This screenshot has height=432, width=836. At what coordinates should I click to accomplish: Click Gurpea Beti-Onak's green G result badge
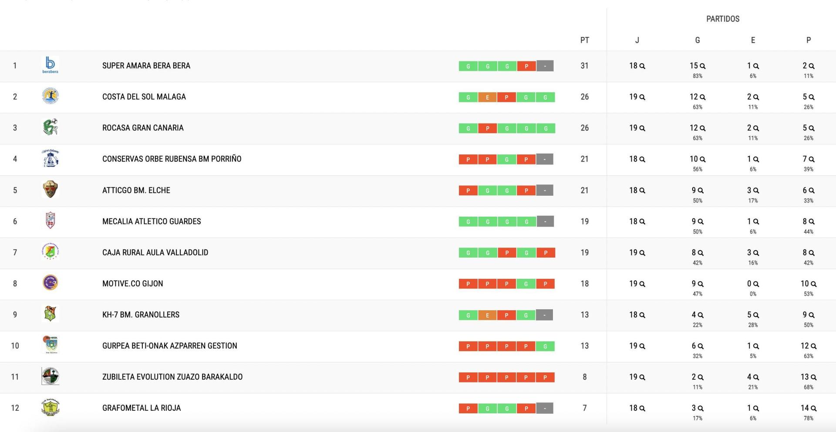click(x=546, y=346)
